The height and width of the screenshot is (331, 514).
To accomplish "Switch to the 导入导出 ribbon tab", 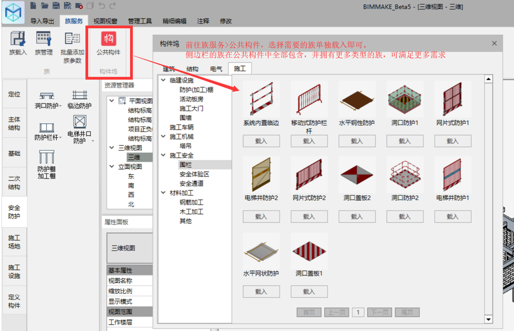I will 42,21.
